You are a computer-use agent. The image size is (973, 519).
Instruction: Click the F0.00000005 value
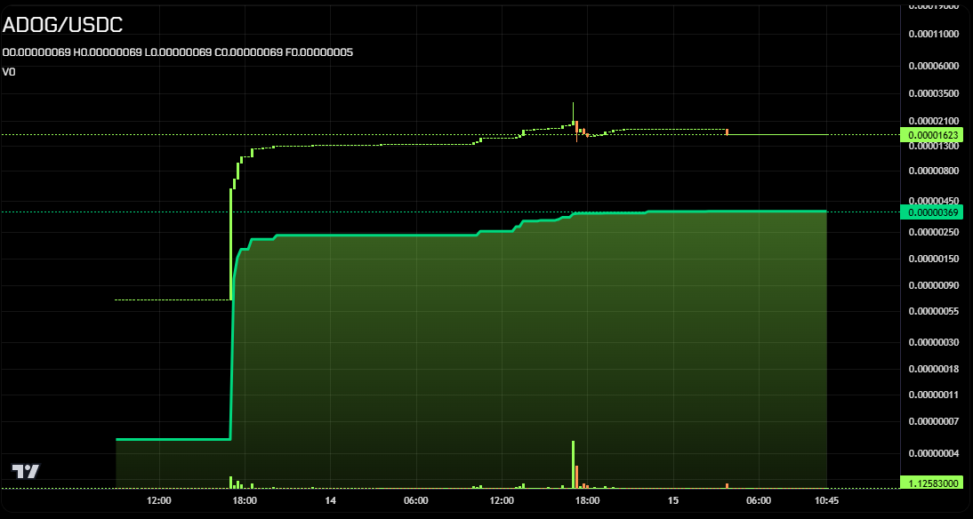click(x=319, y=52)
